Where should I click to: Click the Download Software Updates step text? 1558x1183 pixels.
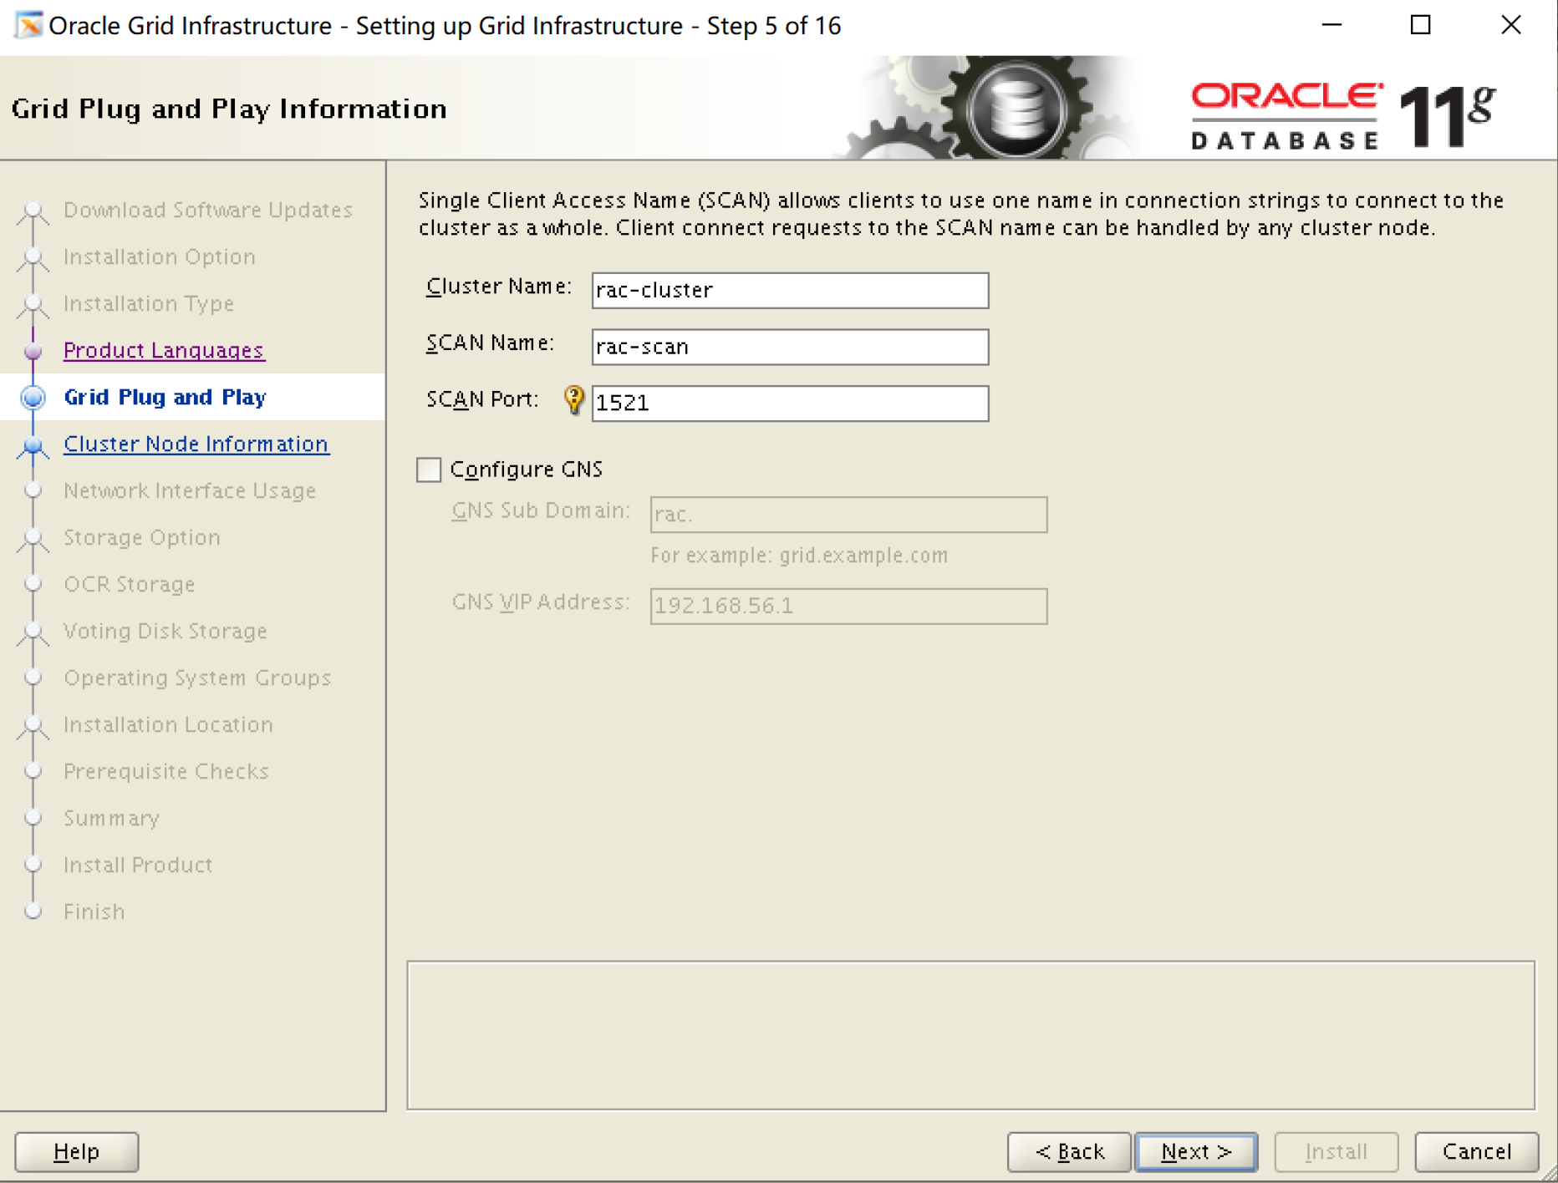(x=208, y=210)
